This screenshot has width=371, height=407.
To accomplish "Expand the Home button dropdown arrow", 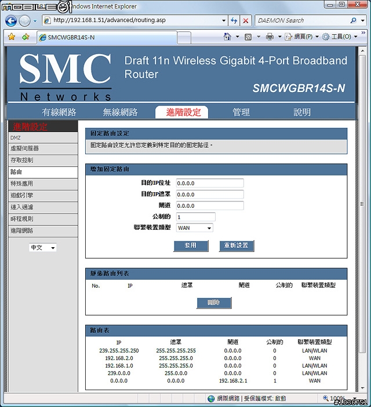I will point(237,37).
